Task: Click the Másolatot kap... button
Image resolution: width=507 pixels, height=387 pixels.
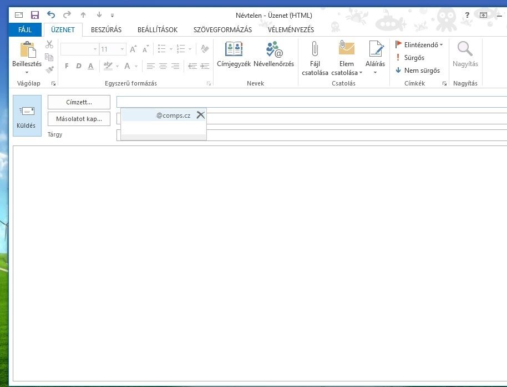Action: point(79,119)
